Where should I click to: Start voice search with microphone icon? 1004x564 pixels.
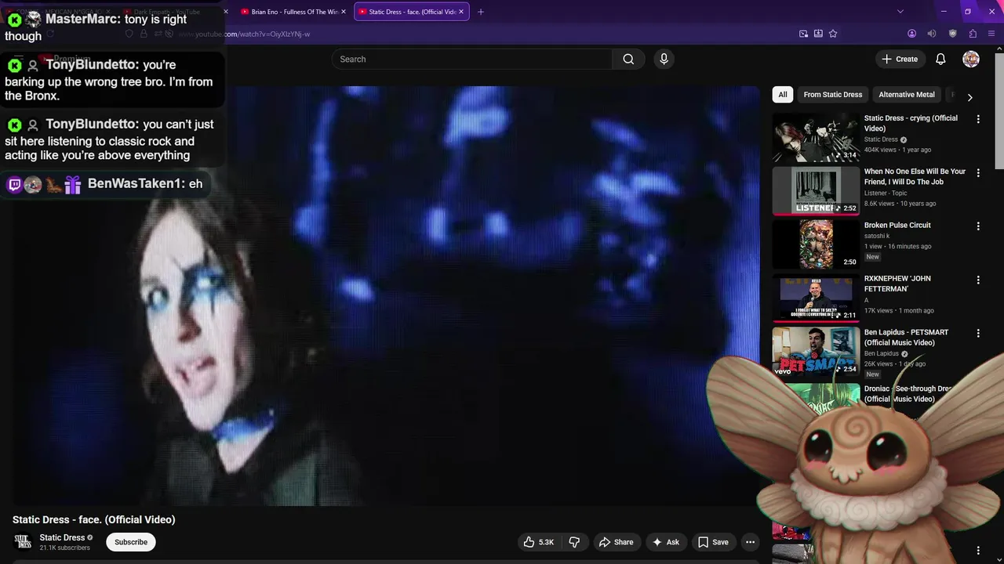[664, 59]
